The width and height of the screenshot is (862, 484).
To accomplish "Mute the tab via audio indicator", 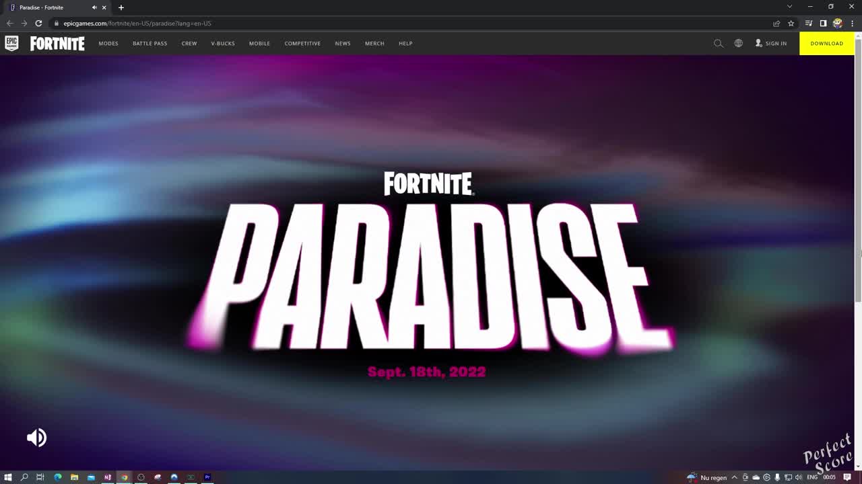I will 94,7.
